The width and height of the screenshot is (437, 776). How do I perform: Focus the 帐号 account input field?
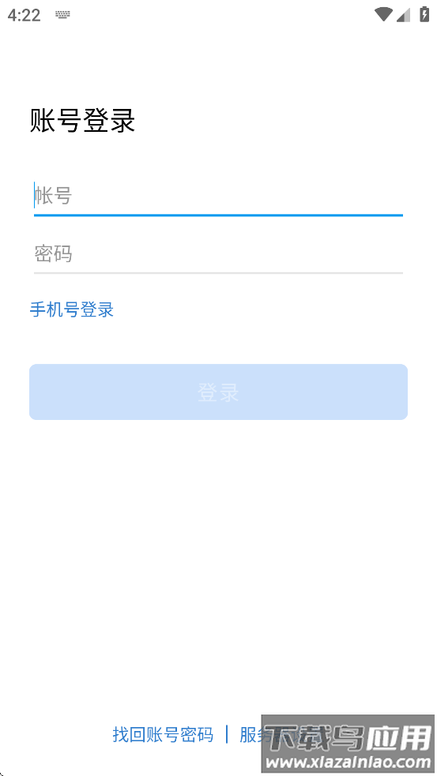pos(218,197)
